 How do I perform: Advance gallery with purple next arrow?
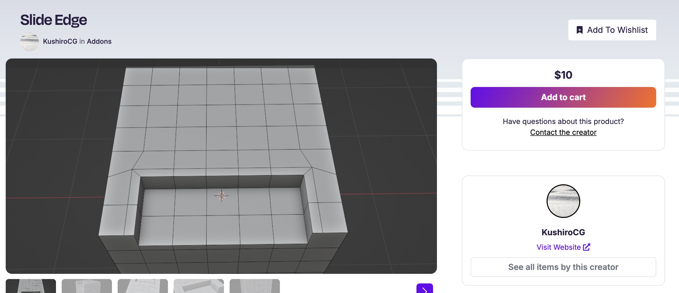pyautogui.click(x=425, y=289)
